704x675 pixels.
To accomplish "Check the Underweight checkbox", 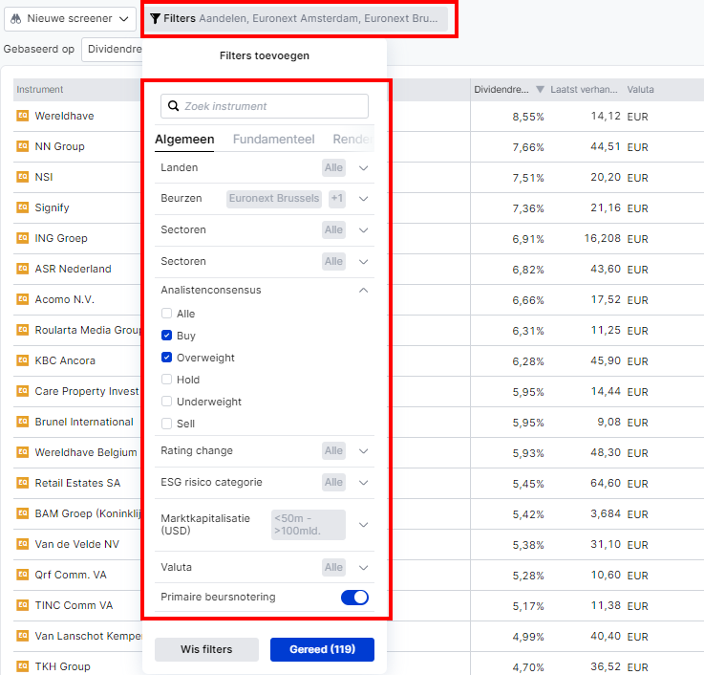I will pyautogui.click(x=166, y=402).
